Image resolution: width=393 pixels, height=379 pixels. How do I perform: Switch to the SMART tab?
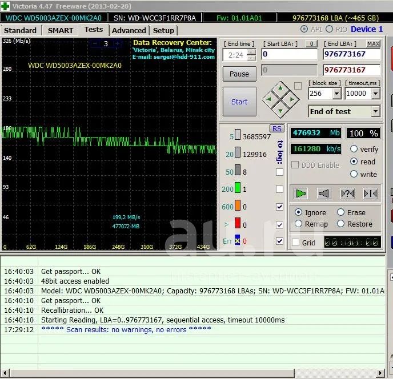[x=60, y=30]
